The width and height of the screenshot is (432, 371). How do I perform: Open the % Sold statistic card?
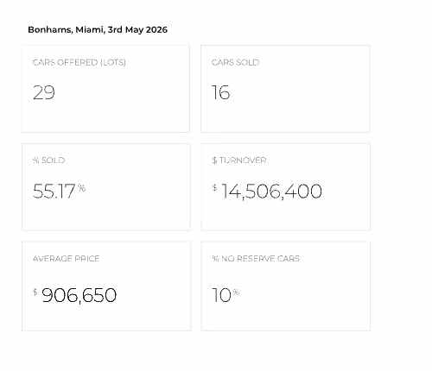[106, 187]
